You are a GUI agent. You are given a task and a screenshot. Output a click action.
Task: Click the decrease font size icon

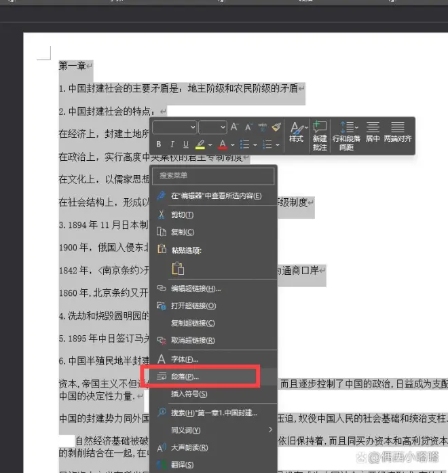point(248,127)
